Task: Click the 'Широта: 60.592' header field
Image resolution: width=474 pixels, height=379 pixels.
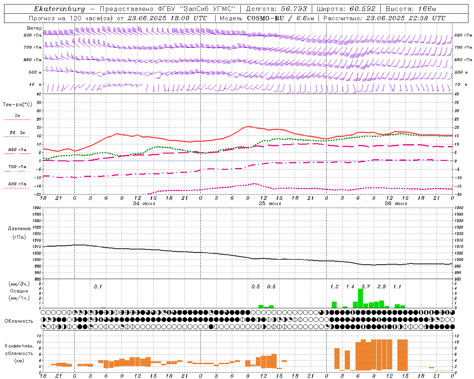Action: (x=346, y=9)
